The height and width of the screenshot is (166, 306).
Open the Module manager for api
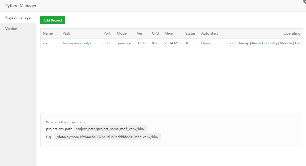(286, 43)
